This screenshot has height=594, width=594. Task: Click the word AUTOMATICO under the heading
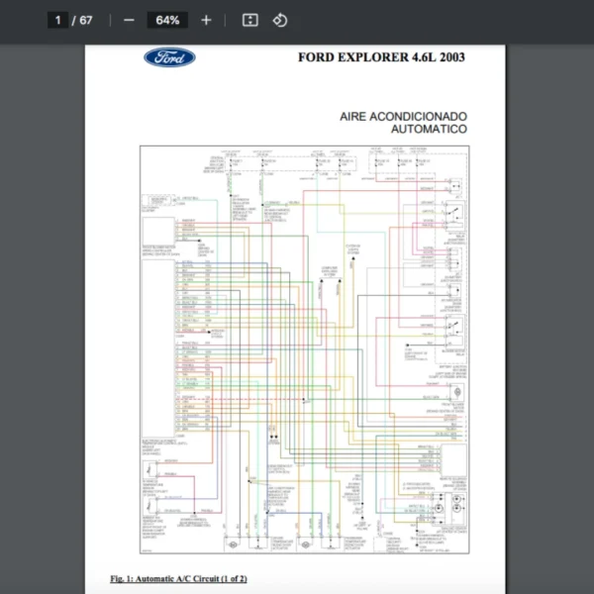[428, 129]
